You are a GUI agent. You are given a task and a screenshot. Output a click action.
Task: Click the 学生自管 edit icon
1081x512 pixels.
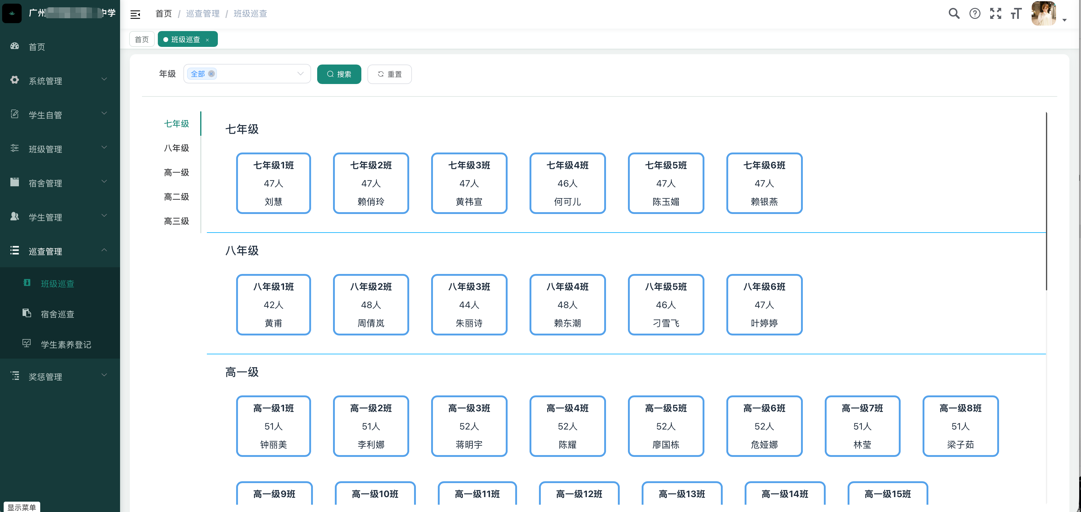pos(15,114)
